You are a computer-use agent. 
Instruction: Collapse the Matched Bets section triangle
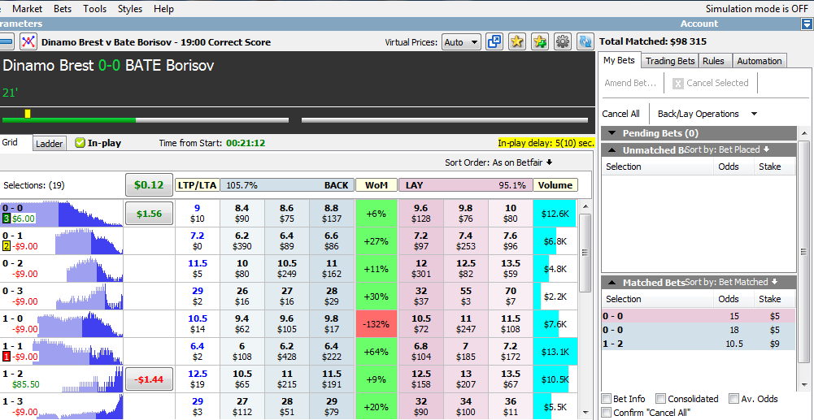click(x=612, y=283)
